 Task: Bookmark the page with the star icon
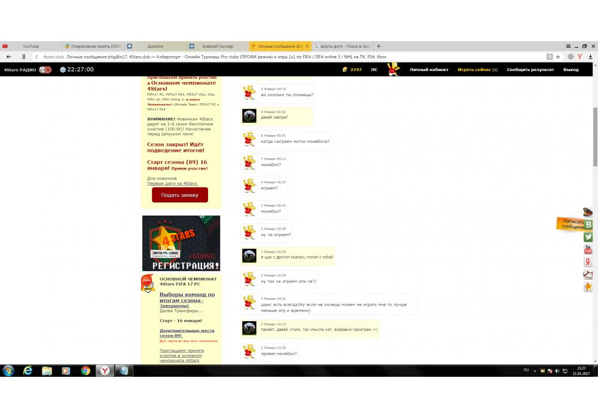click(558, 57)
